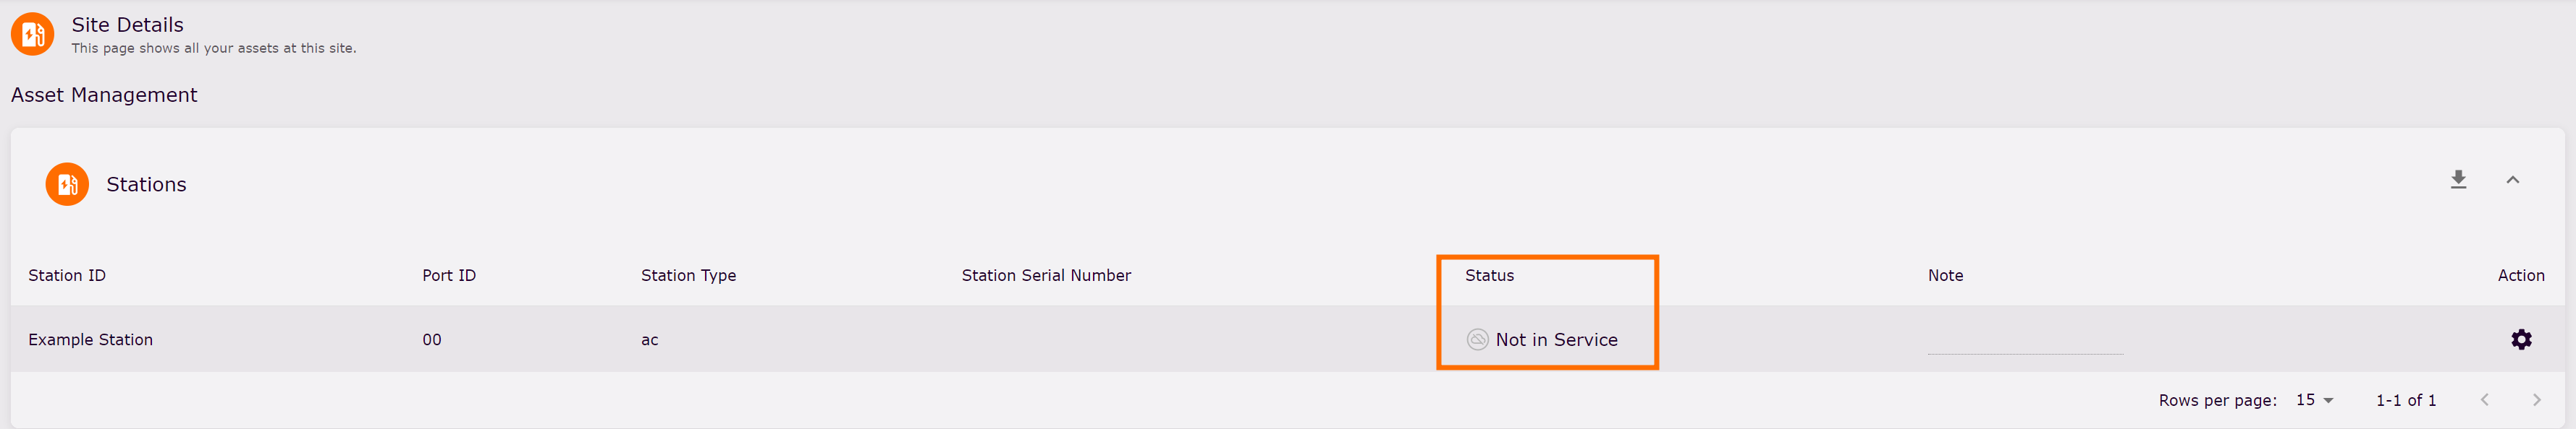Click the Status column header
The width and height of the screenshot is (2576, 429).
pos(1489,275)
